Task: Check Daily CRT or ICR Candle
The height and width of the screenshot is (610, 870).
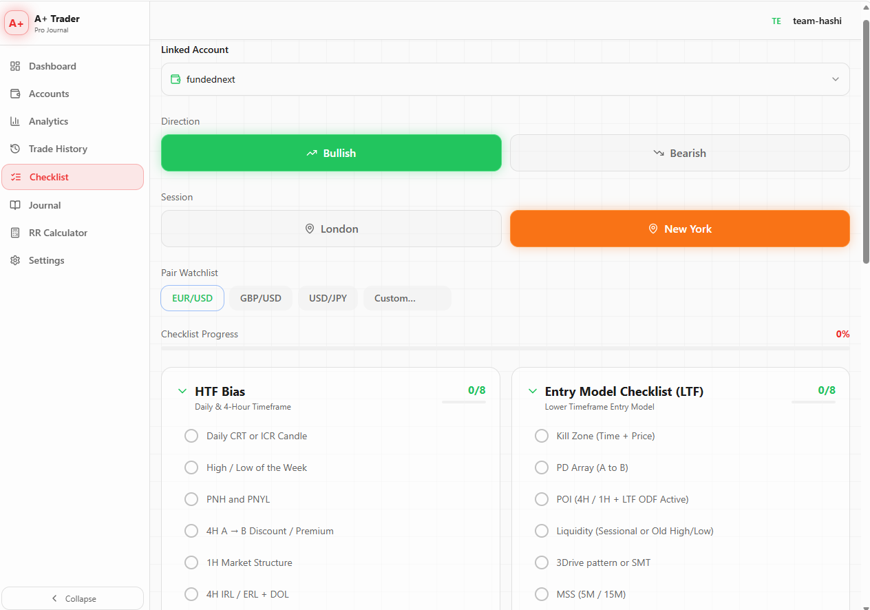Action: tap(191, 436)
